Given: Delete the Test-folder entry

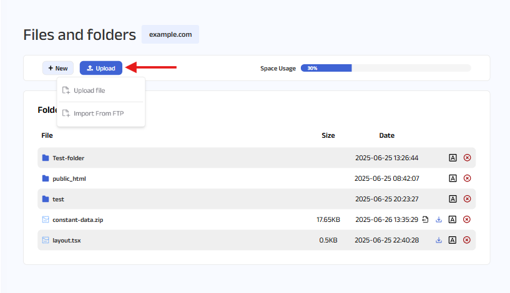Looking at the screenshot, I should click(x=467, y=158).
